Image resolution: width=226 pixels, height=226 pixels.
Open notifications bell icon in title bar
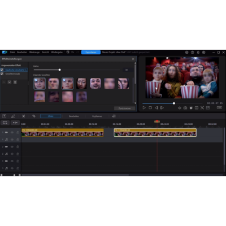[x=198, y=53]
